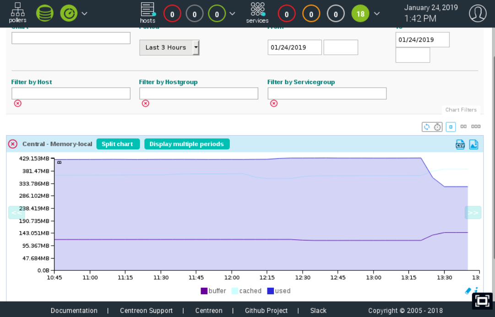Viewport: 495px width, 317px height.
Task: Click the Filter by Host input field
Action: click(x=71, y=93)
